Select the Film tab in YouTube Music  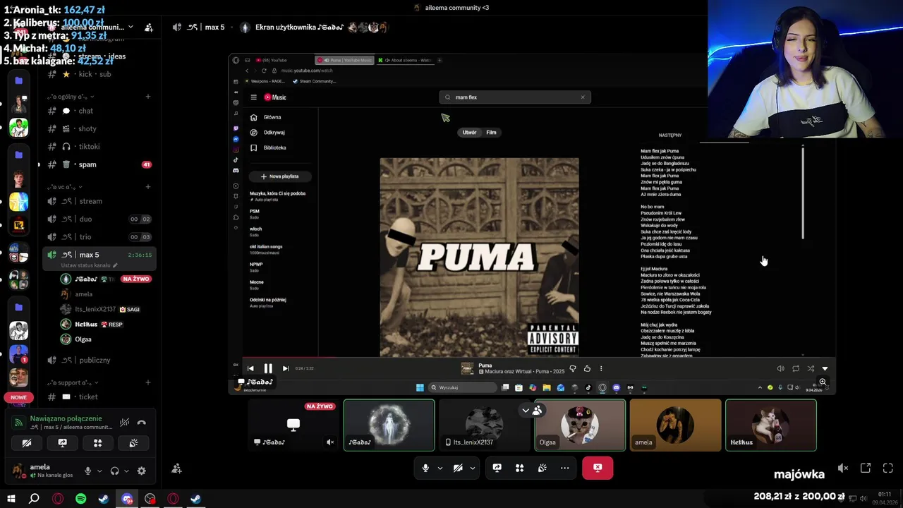click(491, 133)
